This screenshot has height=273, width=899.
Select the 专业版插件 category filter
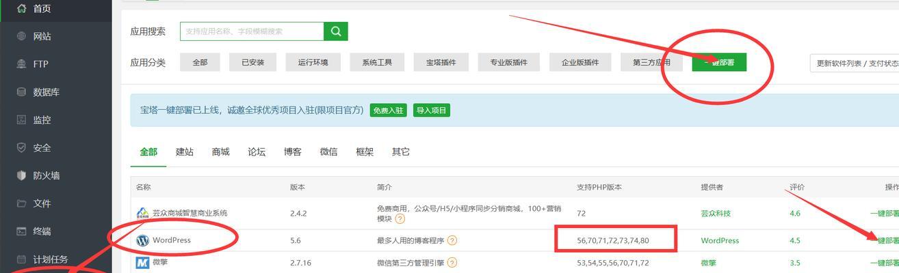(508, 62)
